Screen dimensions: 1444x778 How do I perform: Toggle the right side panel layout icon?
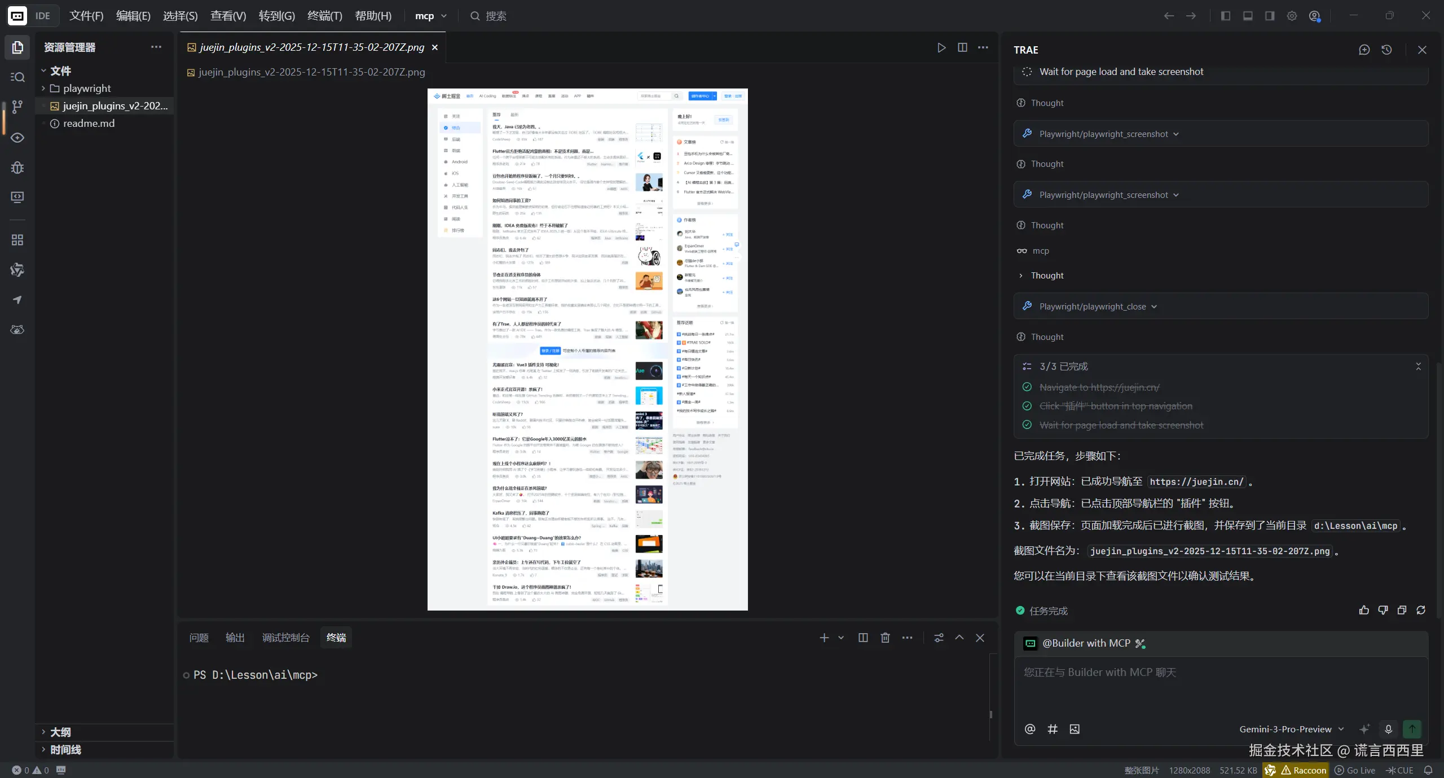[1269, 16]
